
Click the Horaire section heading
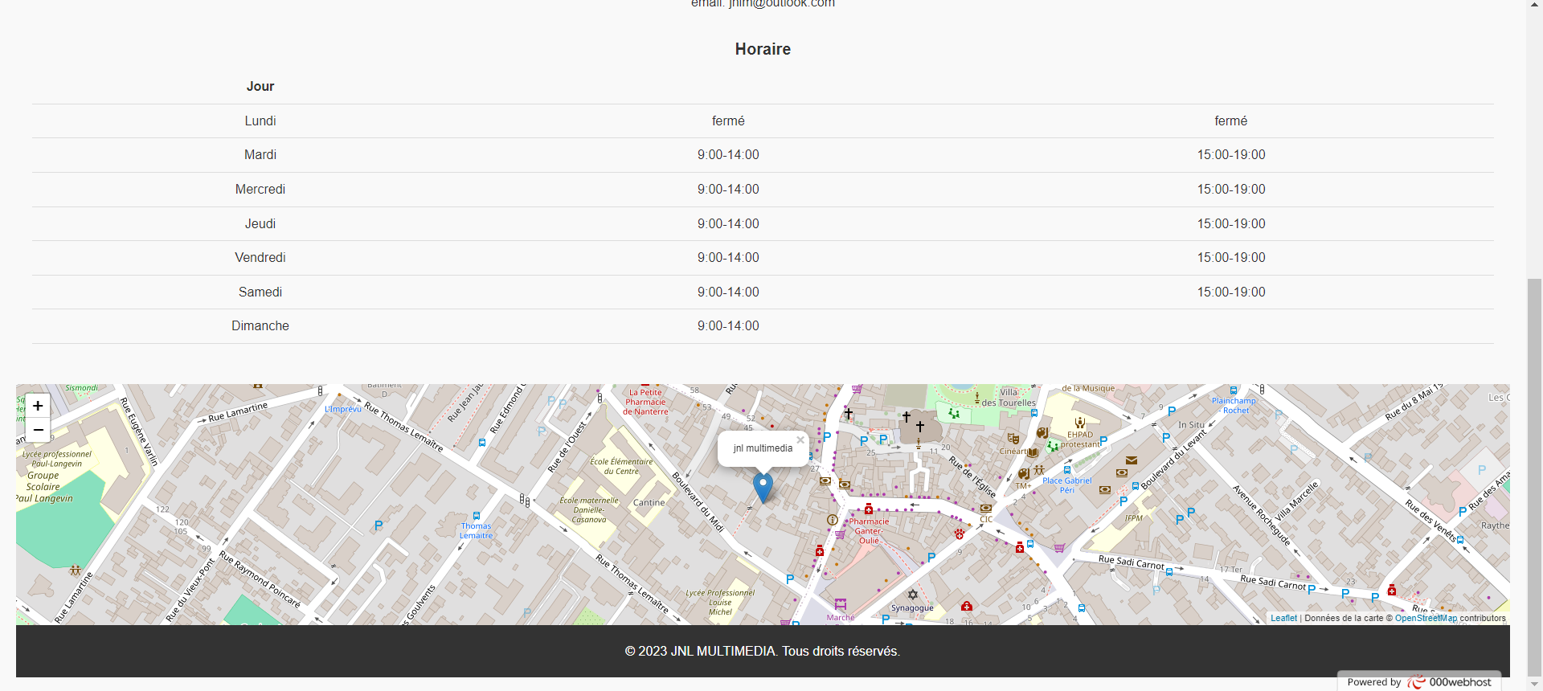click(x=763, y=50)
